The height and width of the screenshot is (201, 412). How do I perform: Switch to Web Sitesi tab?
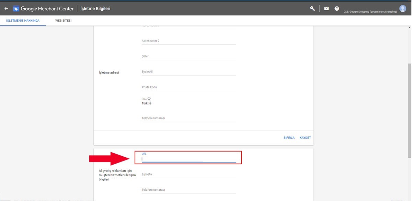coord(64,21)
